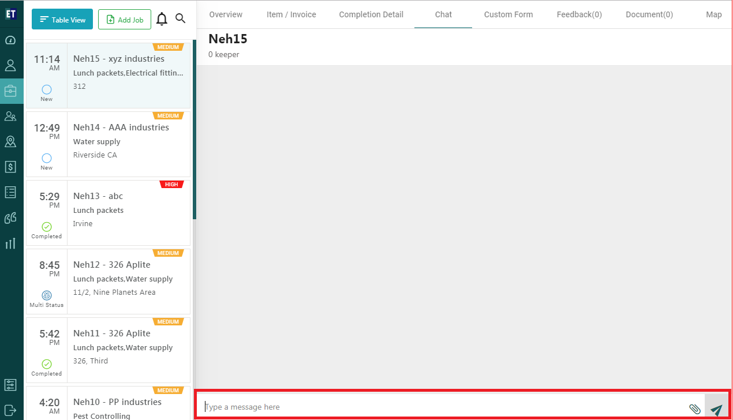Click the MEDIUM priority badge on Neh14

tap(168, 116)
